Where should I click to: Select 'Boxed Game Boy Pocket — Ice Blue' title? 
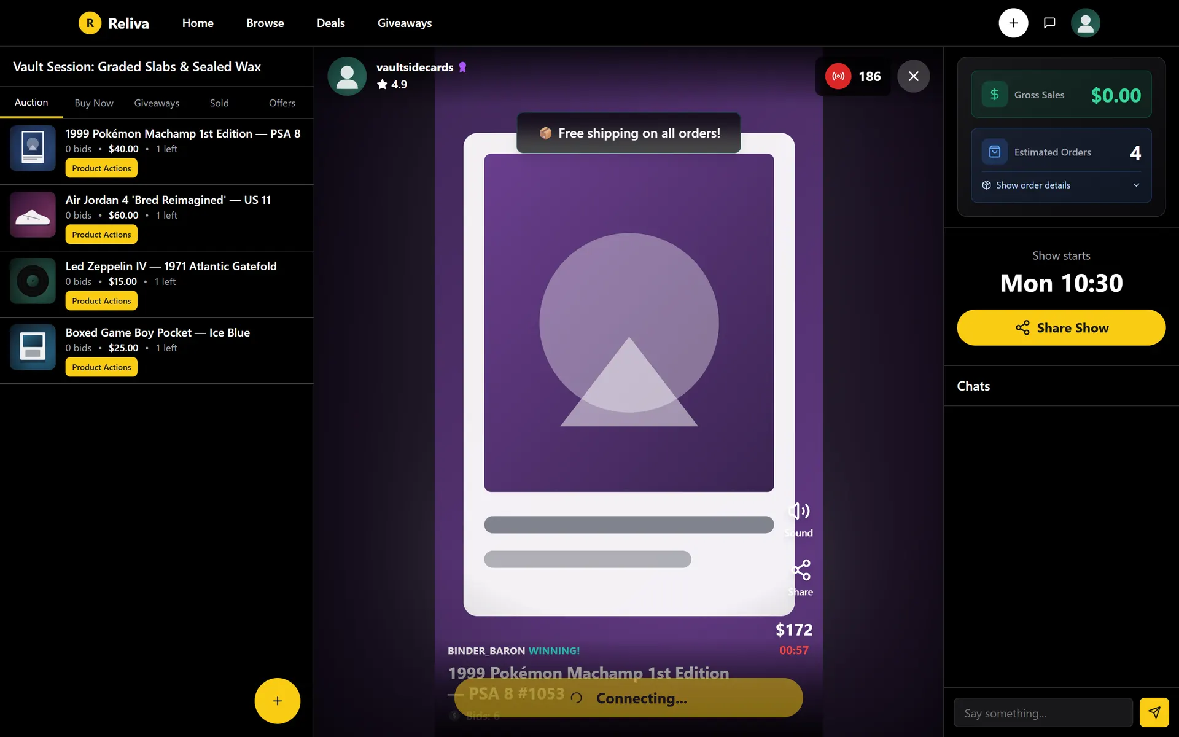[158, 332]
